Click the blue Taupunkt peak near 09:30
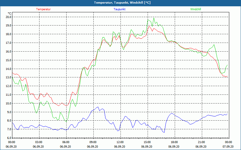Image resolution: width=241 pixels, height=150 pixels. click(98, 107)
